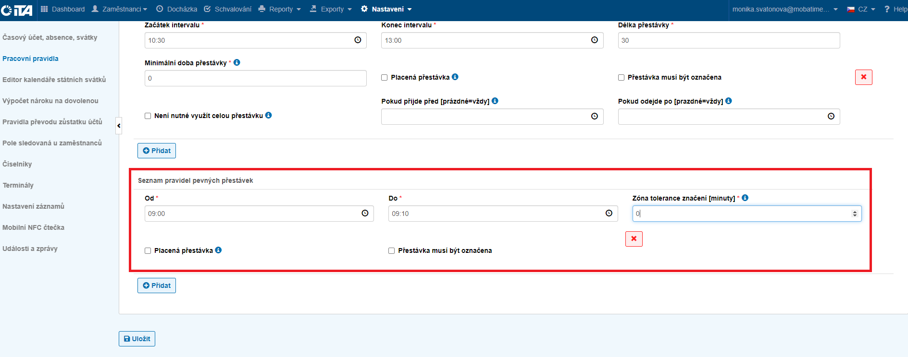
Task: Click info icon next to Minimální doba přestávky
Action: tap(237, 63)
